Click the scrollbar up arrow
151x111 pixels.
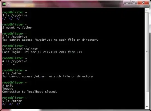coord(147,10)
